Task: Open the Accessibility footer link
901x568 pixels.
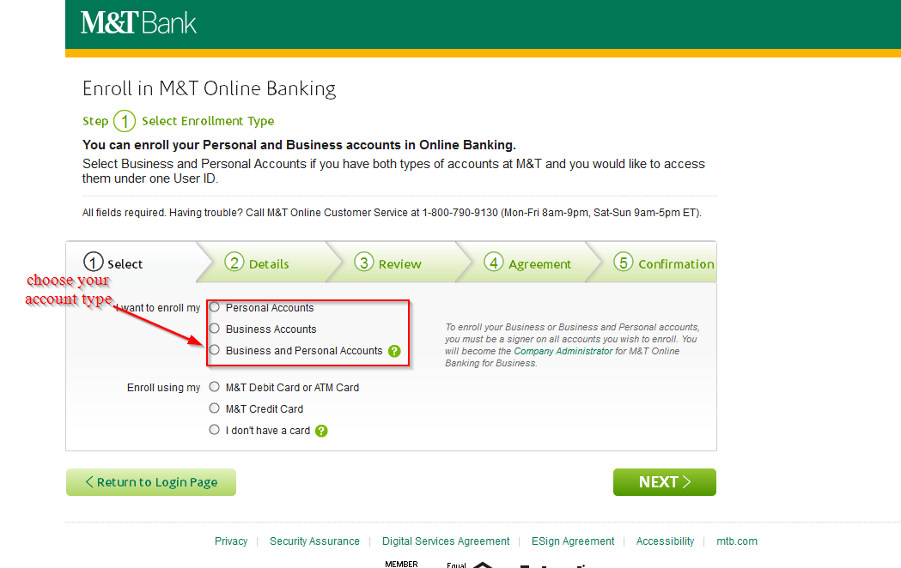Action: 666,541
